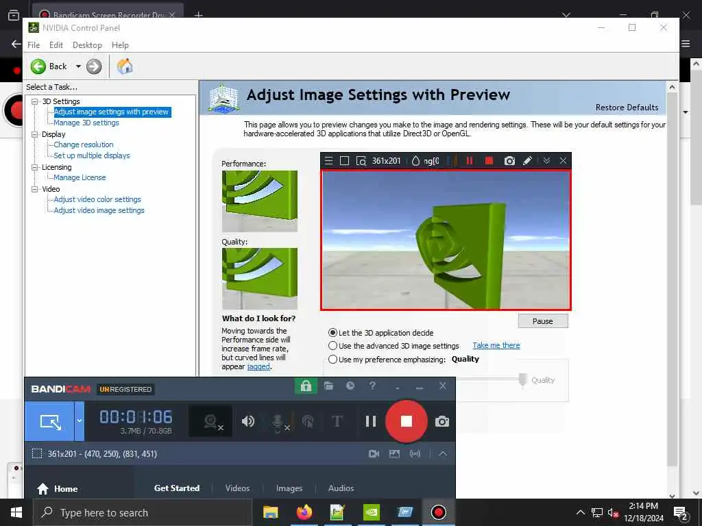Open Bandicam scheduled recording clock icon
Image resolution: width=702 pixels, height=526 pixels.
pos(350,386)
